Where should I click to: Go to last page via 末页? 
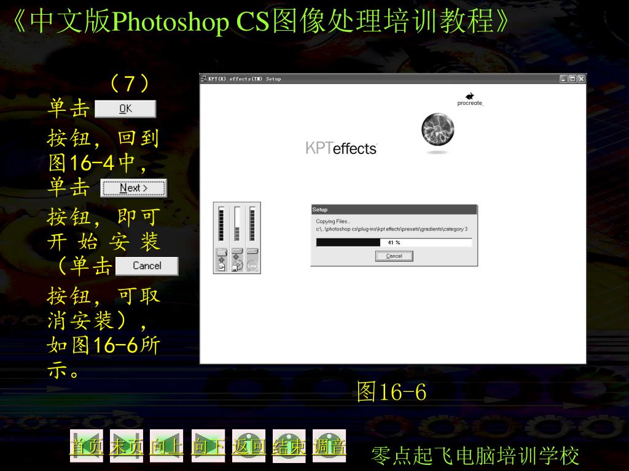(x=127, y=446)
